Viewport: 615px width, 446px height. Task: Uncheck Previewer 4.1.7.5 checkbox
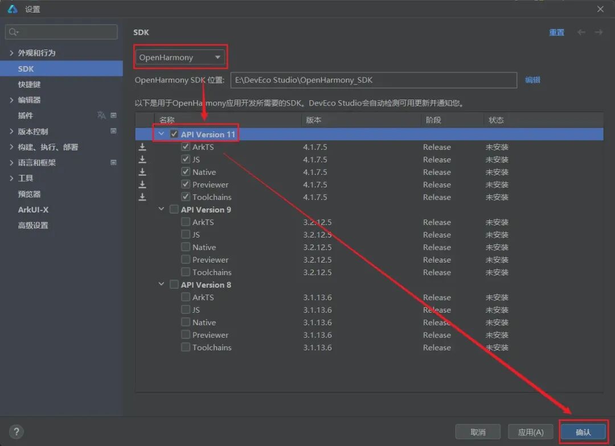click(x=186, y=185)
